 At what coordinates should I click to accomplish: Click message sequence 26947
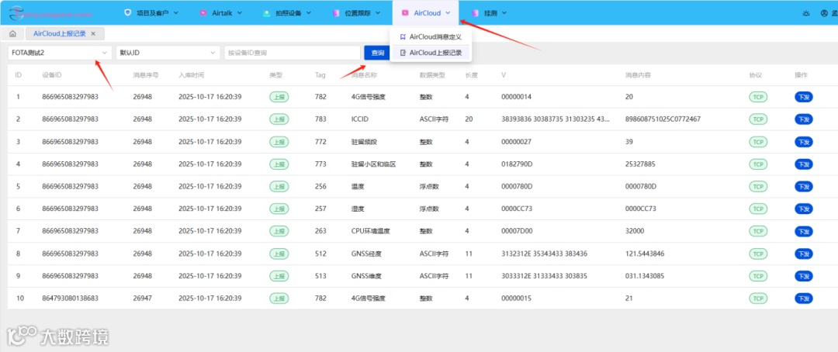point(142,299)
